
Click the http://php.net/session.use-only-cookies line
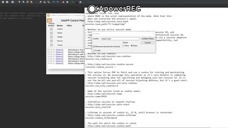pyautogui.click(x=111, y=83)
